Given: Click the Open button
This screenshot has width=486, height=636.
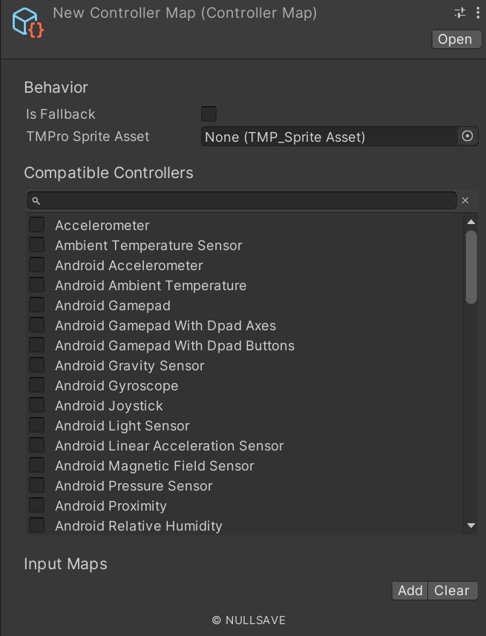Looking at the screenshot, I should pyautogui.click(x=455, y=39).
